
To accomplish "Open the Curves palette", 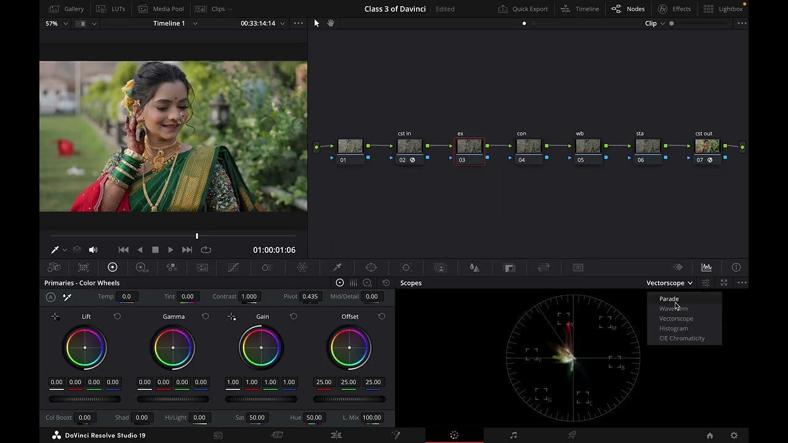I will click(233, 268).
